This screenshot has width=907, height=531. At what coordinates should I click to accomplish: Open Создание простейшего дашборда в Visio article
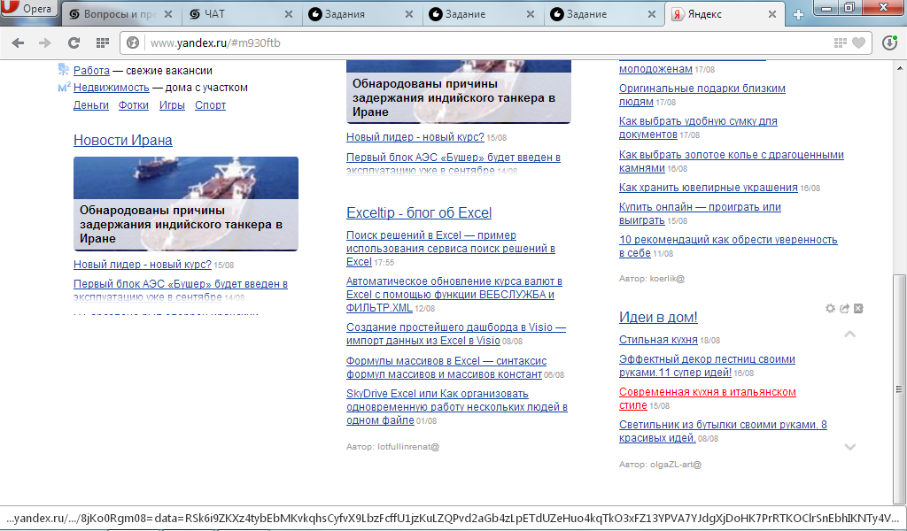(456, 334)
